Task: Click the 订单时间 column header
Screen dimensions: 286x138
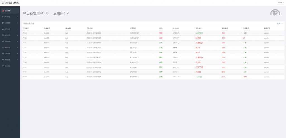Action: click(90, 28)
